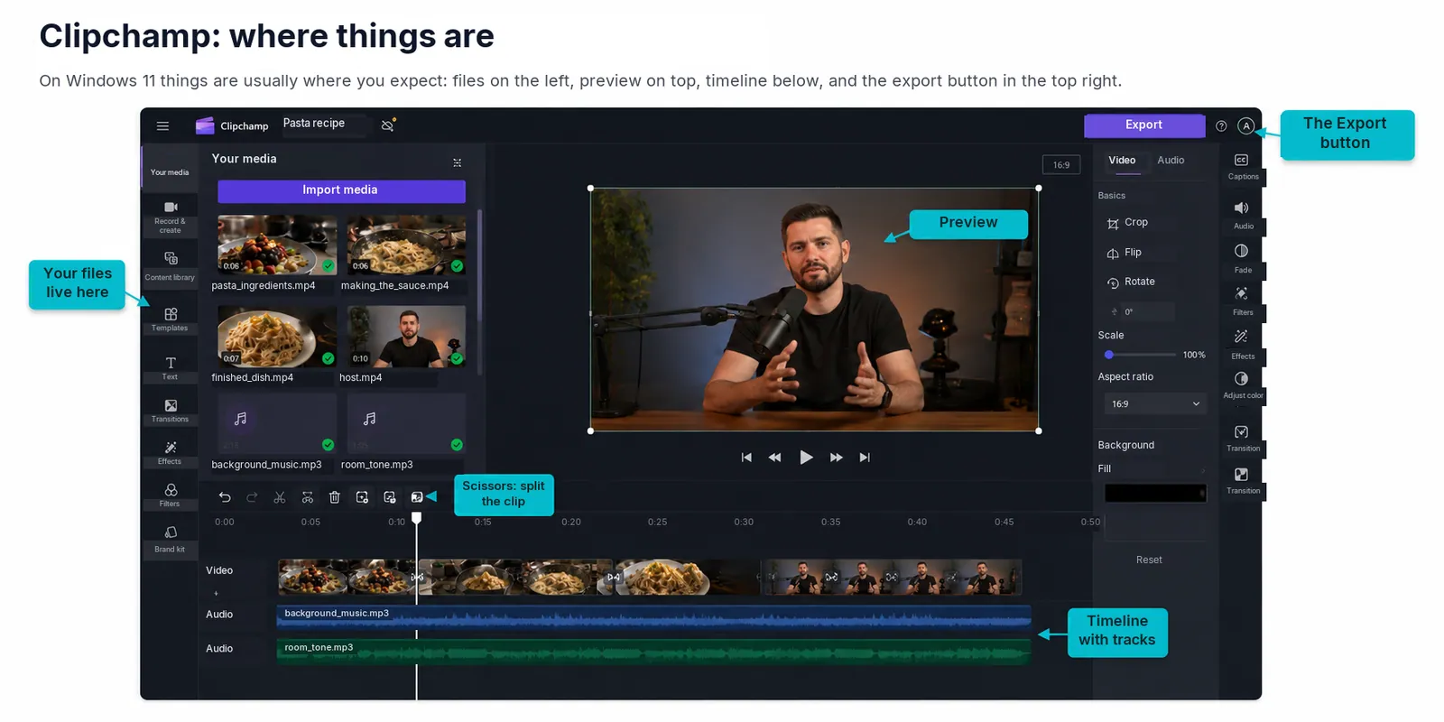The width and height of the screenshot is (1444, 722).
Task: Open the Record & create tab
Action: tap(170, 218)
